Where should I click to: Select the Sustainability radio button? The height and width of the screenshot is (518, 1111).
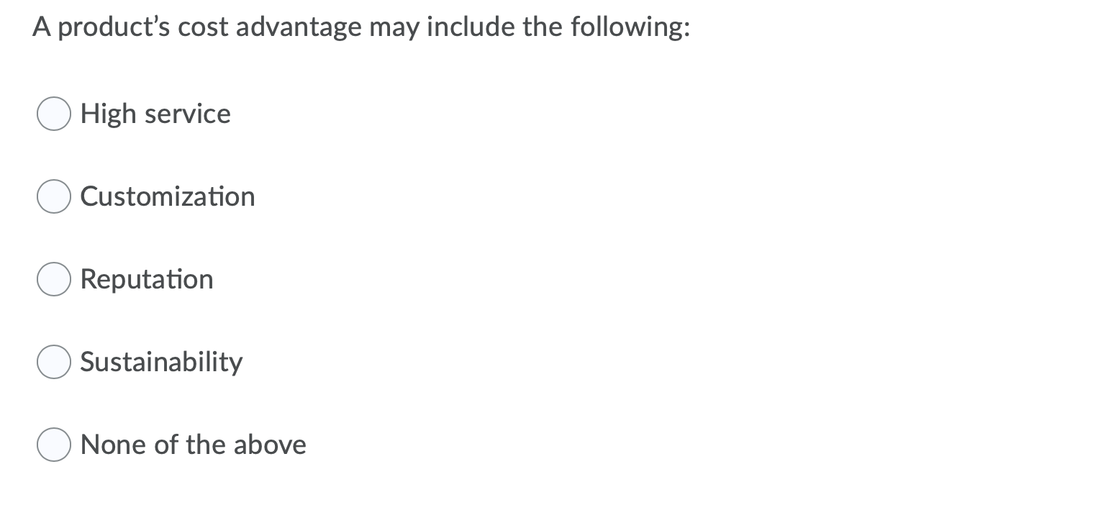[x=53, y=362]
